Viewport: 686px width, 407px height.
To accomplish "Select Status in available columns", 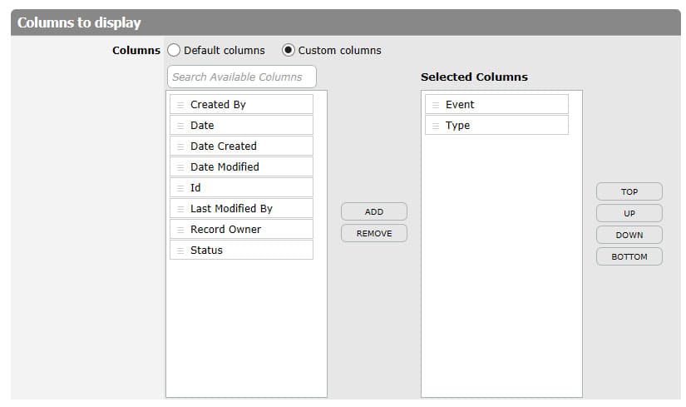I will (x=241, y=251).
